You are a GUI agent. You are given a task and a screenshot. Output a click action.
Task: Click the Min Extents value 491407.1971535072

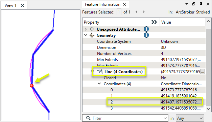pyautogui.click(x=181, y=60)
